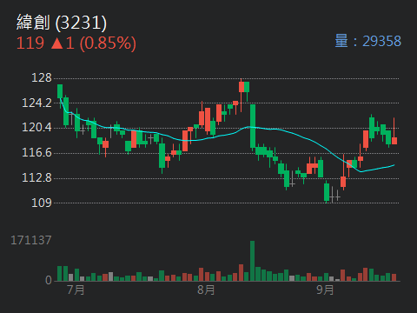417x313 pixels.
Task: Click the 128 price axis label
Action: [x=42, y=78]
